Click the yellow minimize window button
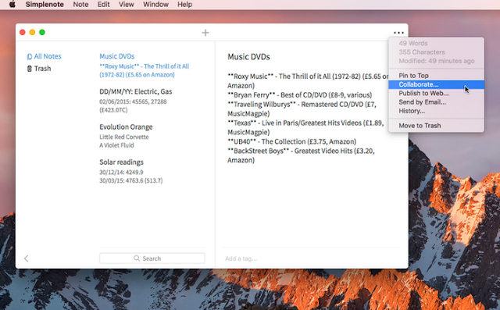Image resolution: width=500 pixels, height=310 pixels. pyautogui.click(x=32, y=32)
